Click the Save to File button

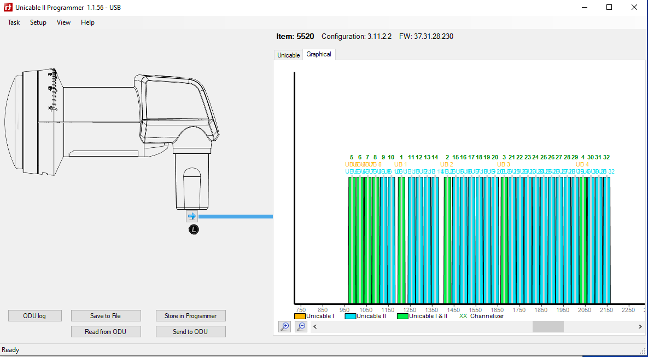pos(106,316)
